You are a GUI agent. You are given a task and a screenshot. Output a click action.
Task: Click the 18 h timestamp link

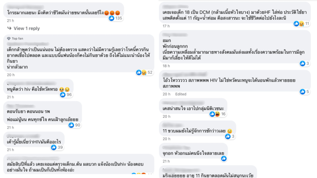[x=166, y=66]
